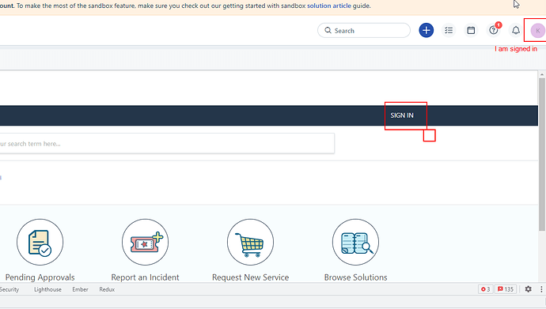Switch to the Lighthouse DevTools tab
The image size is (546, 309).
[47, 289]
